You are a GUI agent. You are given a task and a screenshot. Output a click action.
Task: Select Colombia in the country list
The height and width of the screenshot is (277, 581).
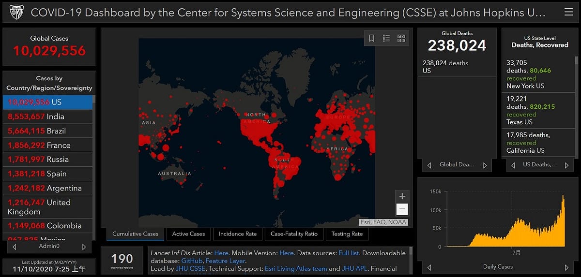[x=47, y=226]
